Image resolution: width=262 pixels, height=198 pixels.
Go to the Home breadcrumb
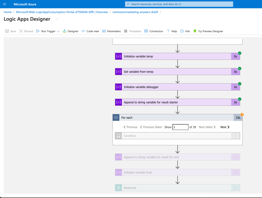[x=8, y=12]
